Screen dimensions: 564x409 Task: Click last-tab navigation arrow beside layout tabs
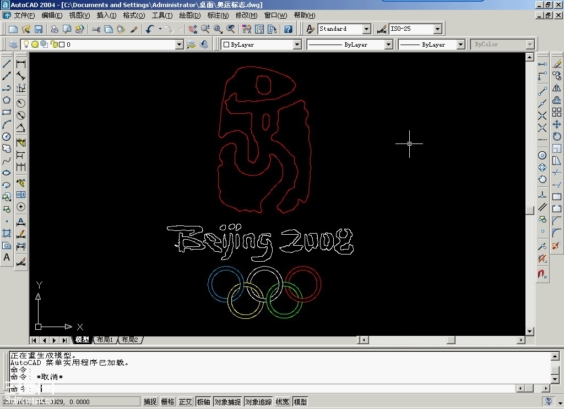[65, 340]
